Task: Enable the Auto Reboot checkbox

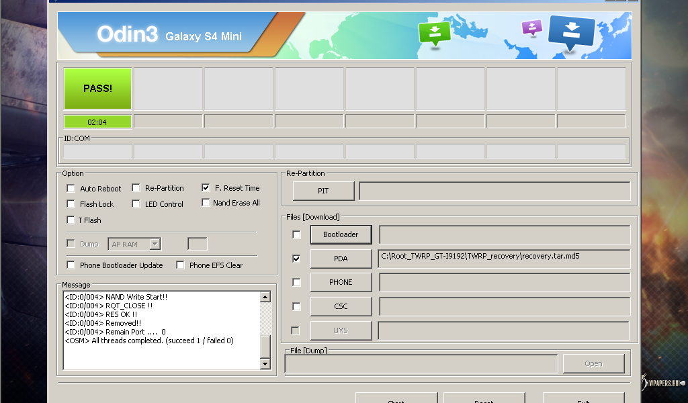Action: pyautogui.click(x=71, y=189)
